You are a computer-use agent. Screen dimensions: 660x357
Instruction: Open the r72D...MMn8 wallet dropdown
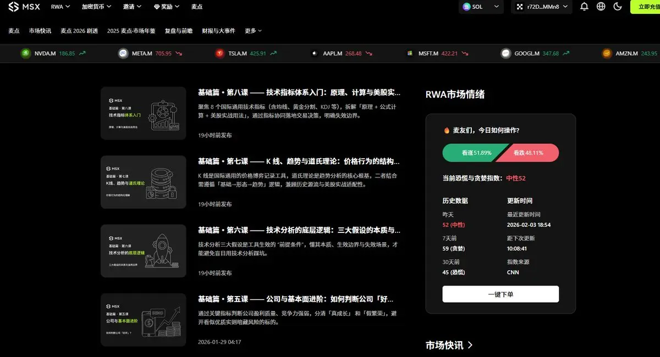coord(542,7)
